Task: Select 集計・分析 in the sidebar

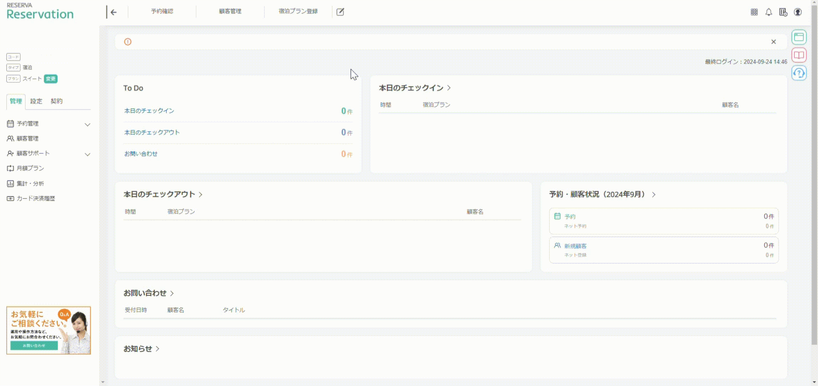Action: click(30, 184)
